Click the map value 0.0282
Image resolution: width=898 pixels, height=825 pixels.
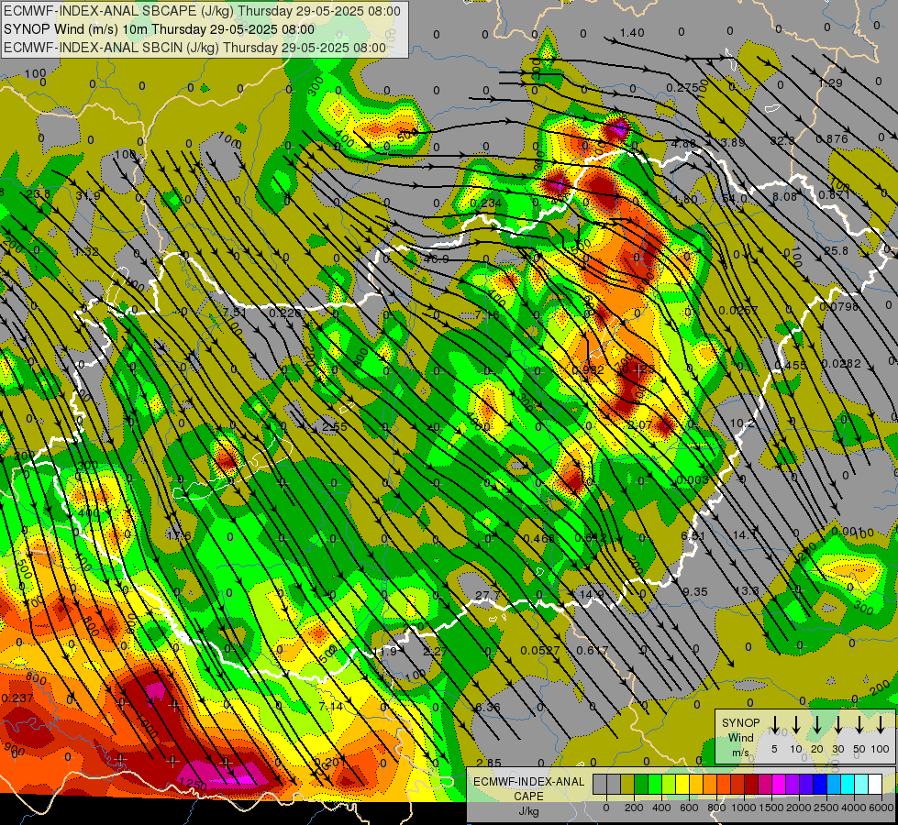(841, 364)
